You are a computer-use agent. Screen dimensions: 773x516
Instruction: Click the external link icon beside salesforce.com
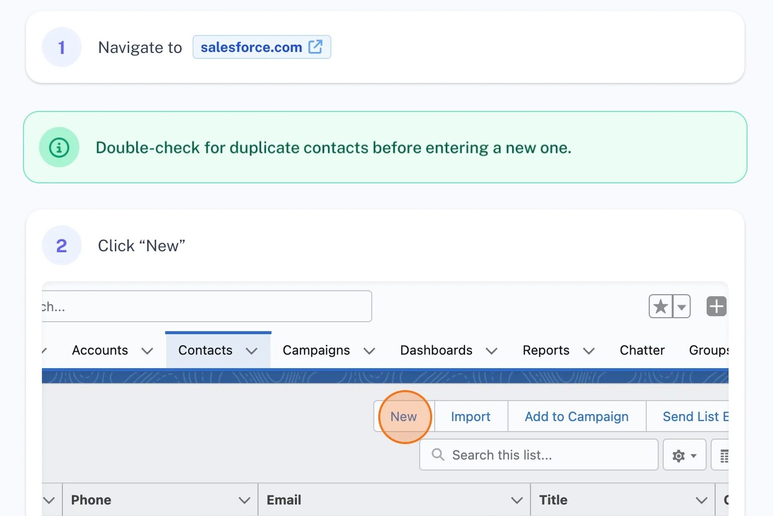click(x=315, y=47)
